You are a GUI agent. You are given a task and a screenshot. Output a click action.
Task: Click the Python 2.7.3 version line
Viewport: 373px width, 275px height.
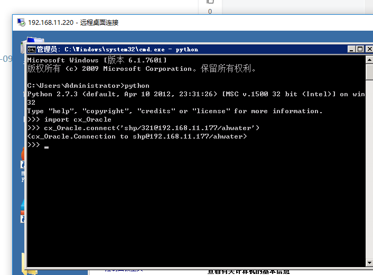click(196, 94)
